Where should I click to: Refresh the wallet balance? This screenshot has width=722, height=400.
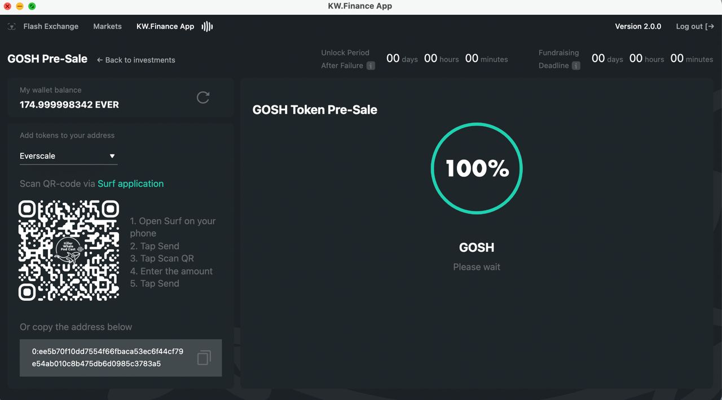203,97
